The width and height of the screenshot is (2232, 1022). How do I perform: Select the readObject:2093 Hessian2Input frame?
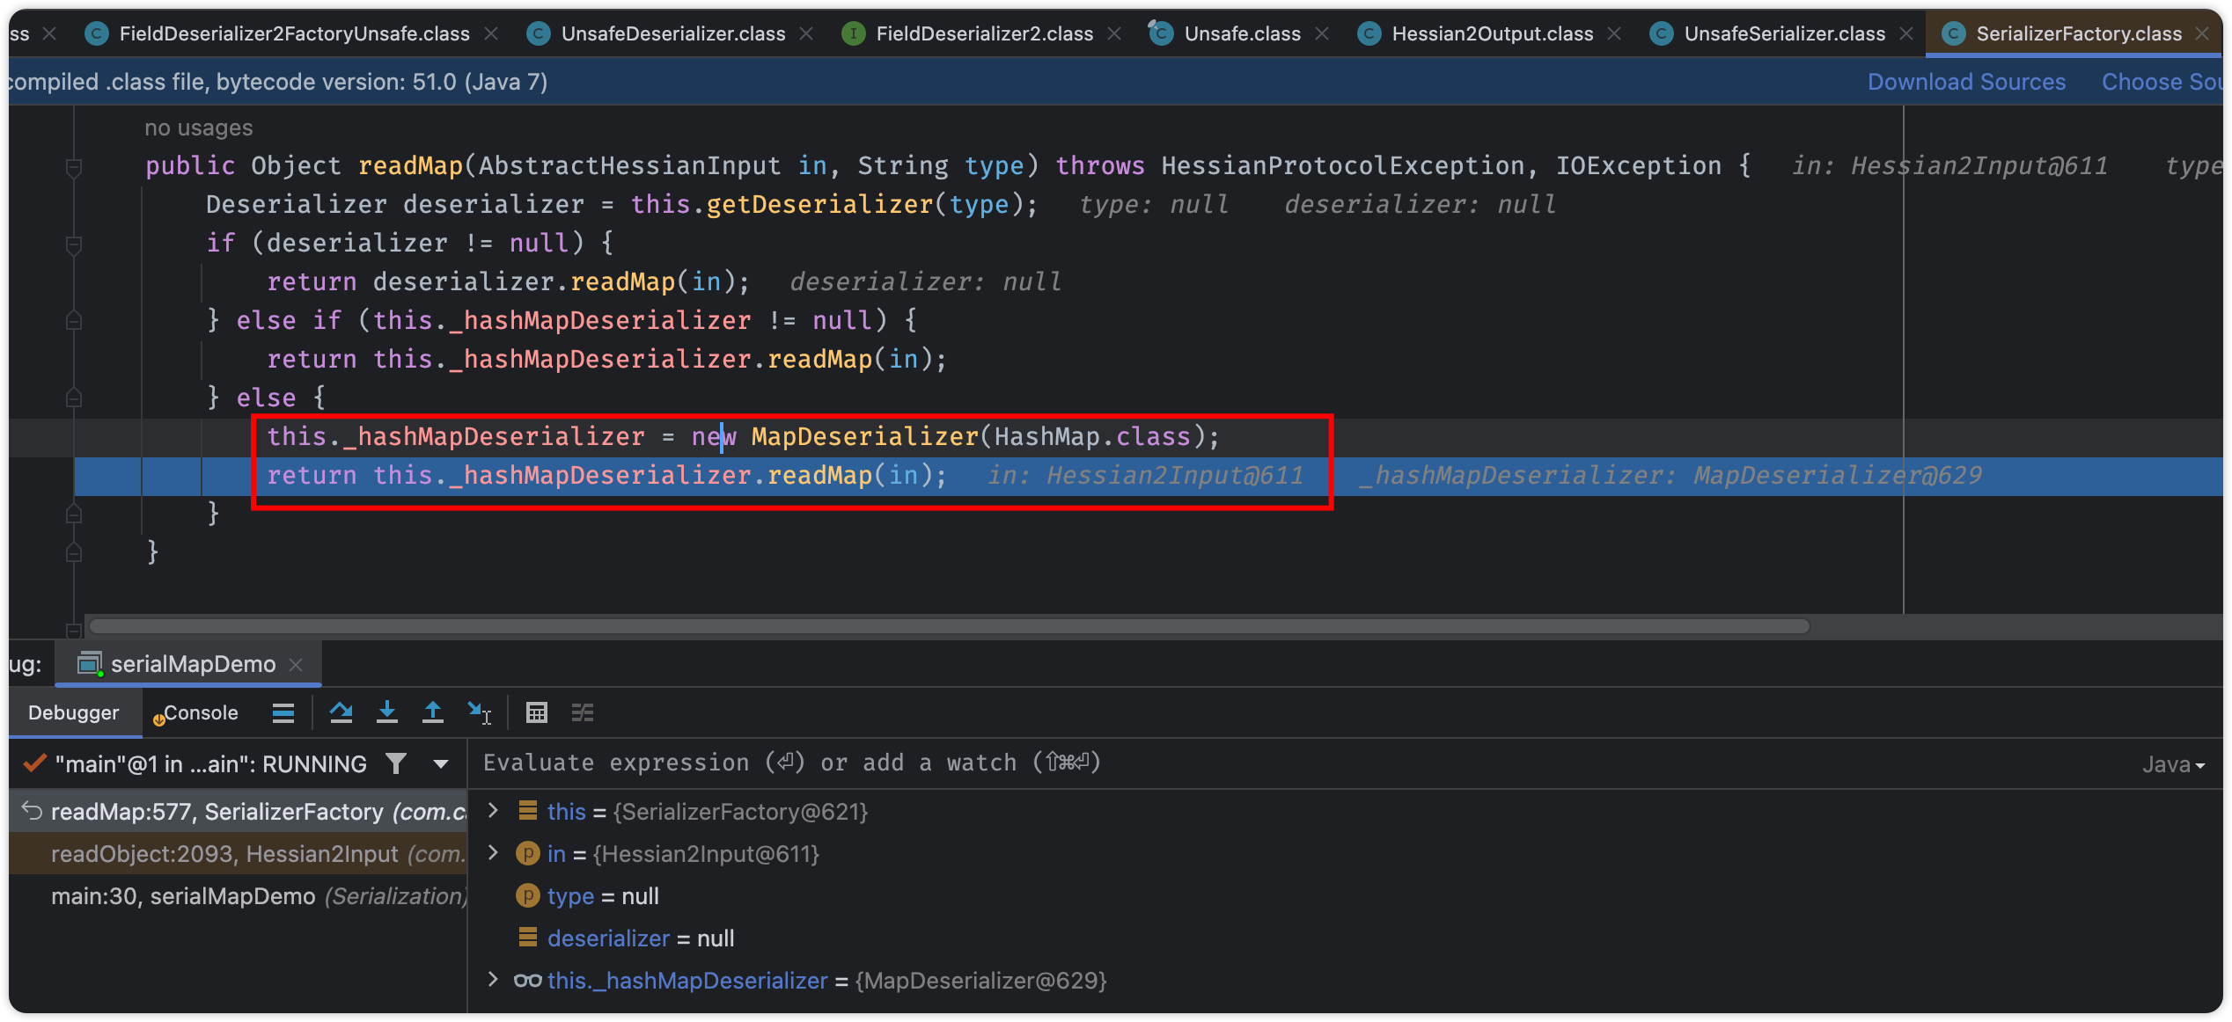coord(238,853)
